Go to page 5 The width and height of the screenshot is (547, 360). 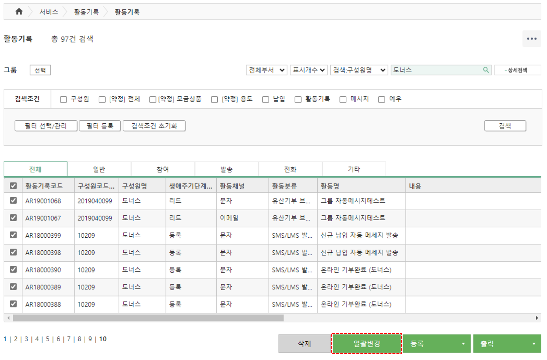click(47, 339)
